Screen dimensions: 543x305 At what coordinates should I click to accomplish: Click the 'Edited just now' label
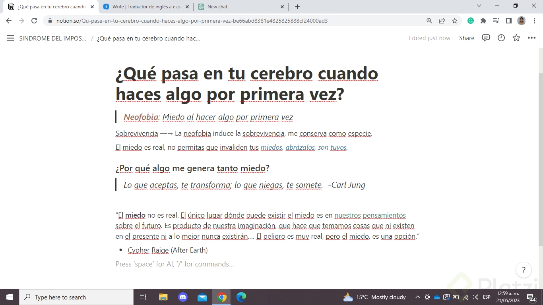point(429,38)
